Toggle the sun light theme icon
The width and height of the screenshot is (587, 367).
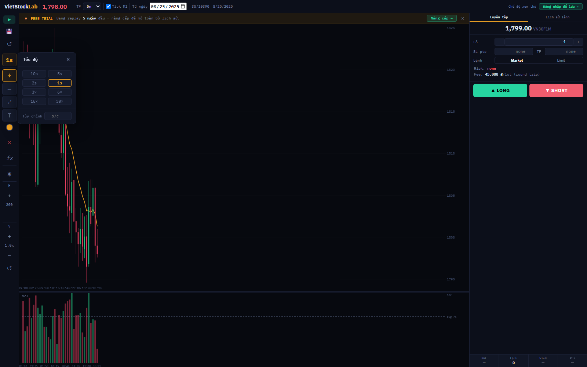(x=9, y=174)
